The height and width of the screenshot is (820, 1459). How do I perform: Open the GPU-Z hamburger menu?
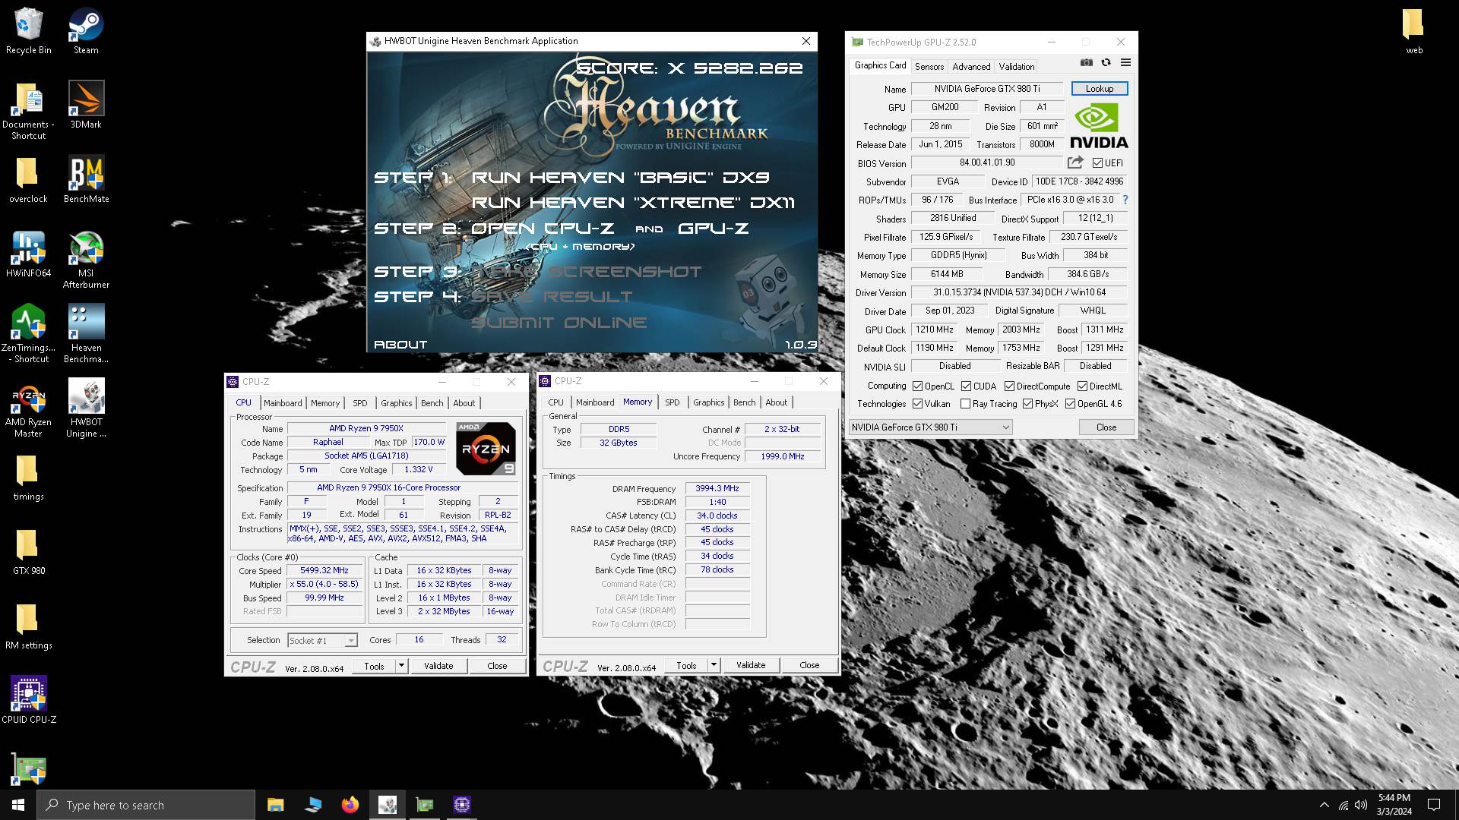click(x=1126, y=62)
